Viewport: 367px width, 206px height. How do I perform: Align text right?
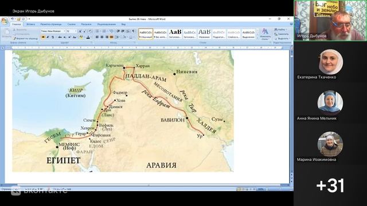tap(107, 37)
